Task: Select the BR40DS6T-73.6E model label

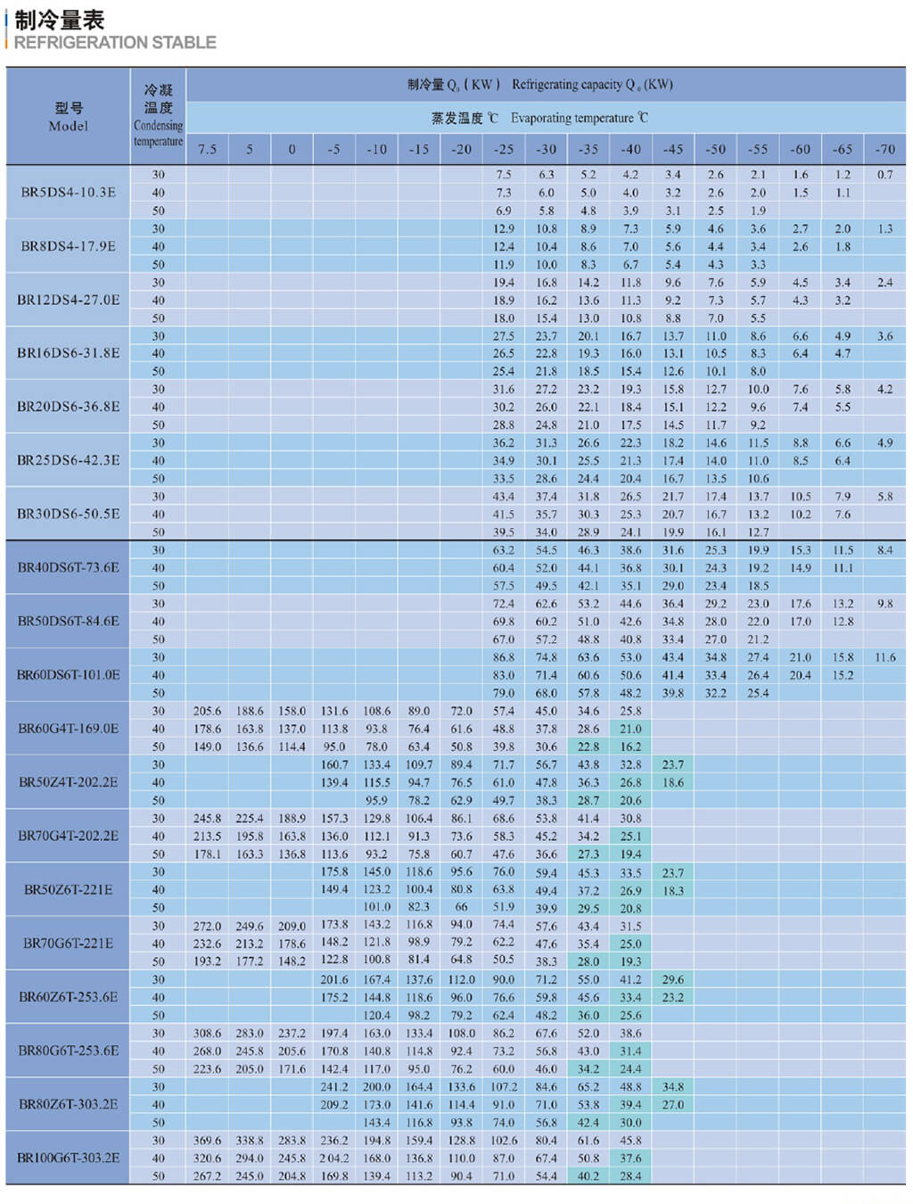Action: coord(69,567)
